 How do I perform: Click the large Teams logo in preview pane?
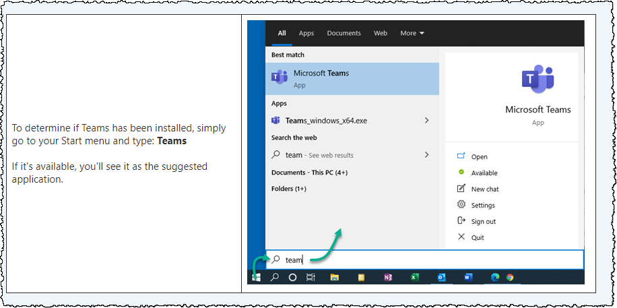click(538, 79)
